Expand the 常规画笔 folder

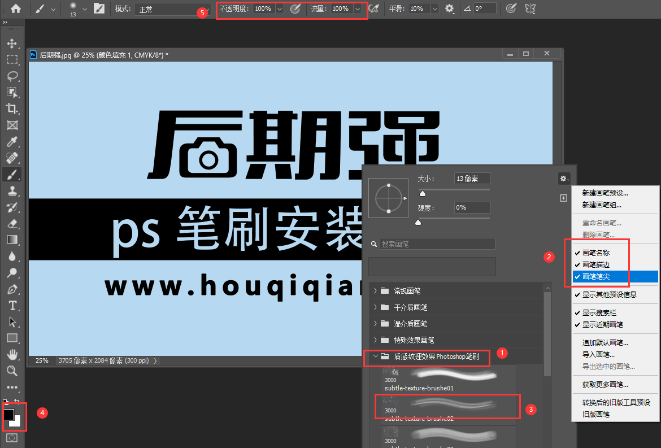(375, 291)
